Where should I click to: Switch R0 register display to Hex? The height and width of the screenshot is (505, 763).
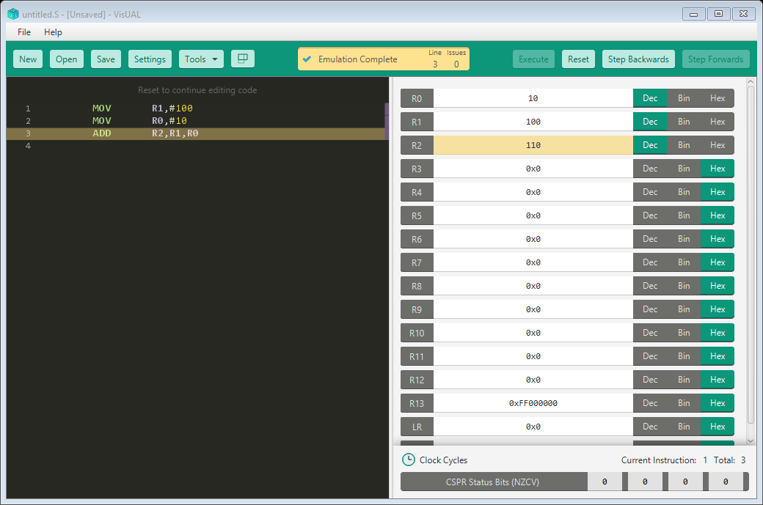[717, 97]
